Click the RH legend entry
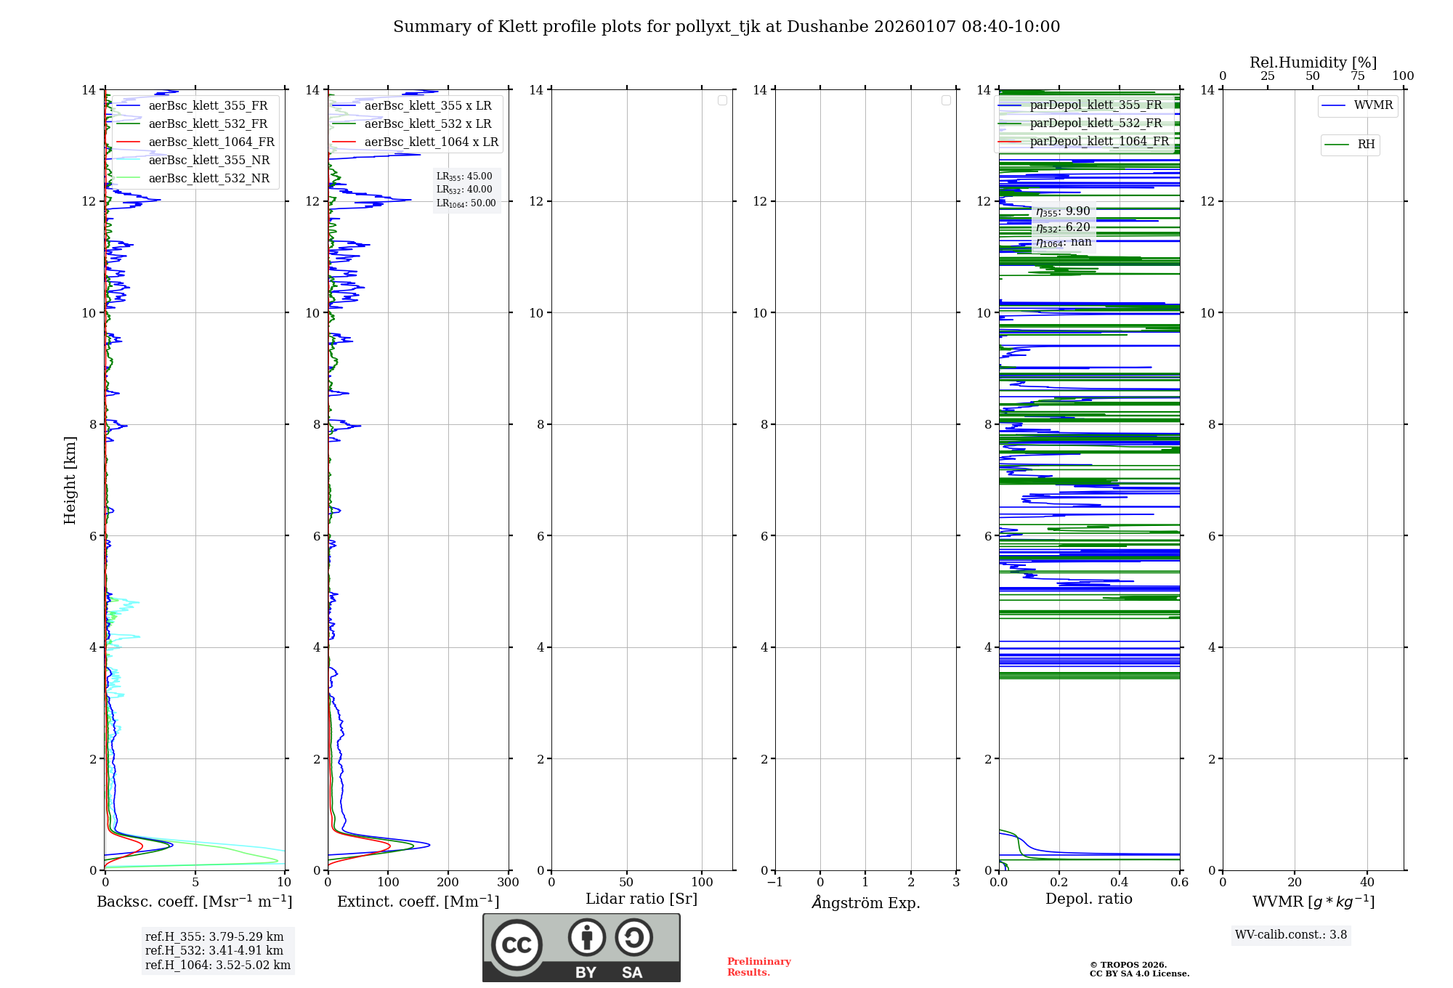The height and width of the screenshot is (988, 1453). coord(1365,145)
